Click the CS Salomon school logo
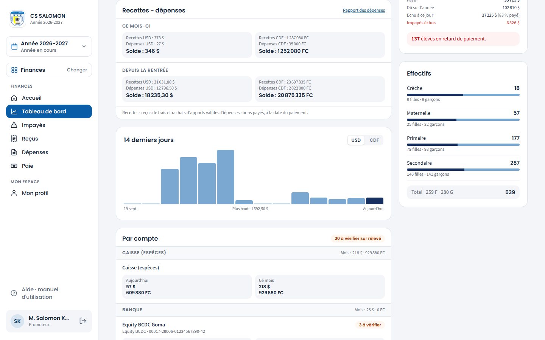 [x=17, y=19]
